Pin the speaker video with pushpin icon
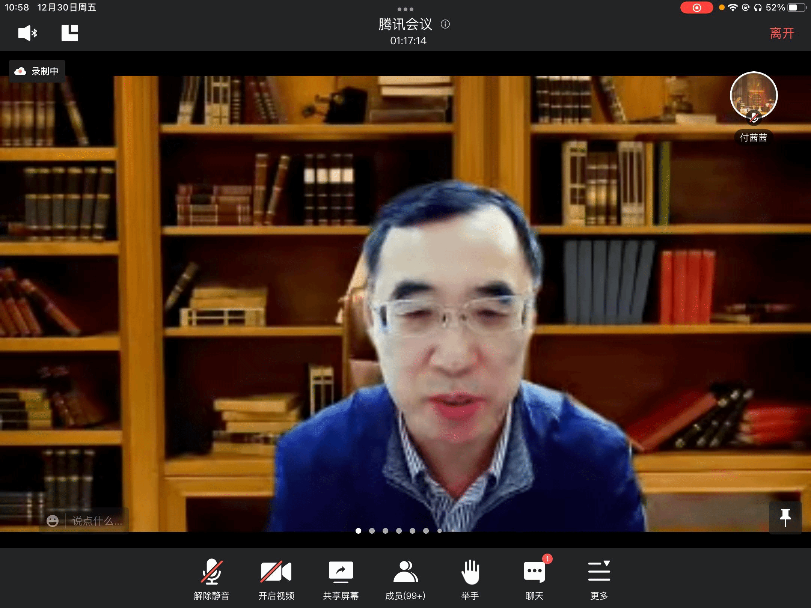The width and height of the screenshot is (811, 608). (x=785, y=518)
